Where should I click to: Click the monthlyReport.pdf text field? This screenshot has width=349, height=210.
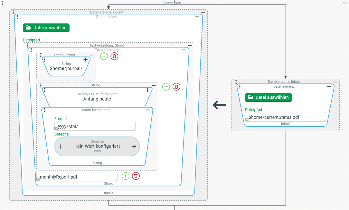click(77, 177)
